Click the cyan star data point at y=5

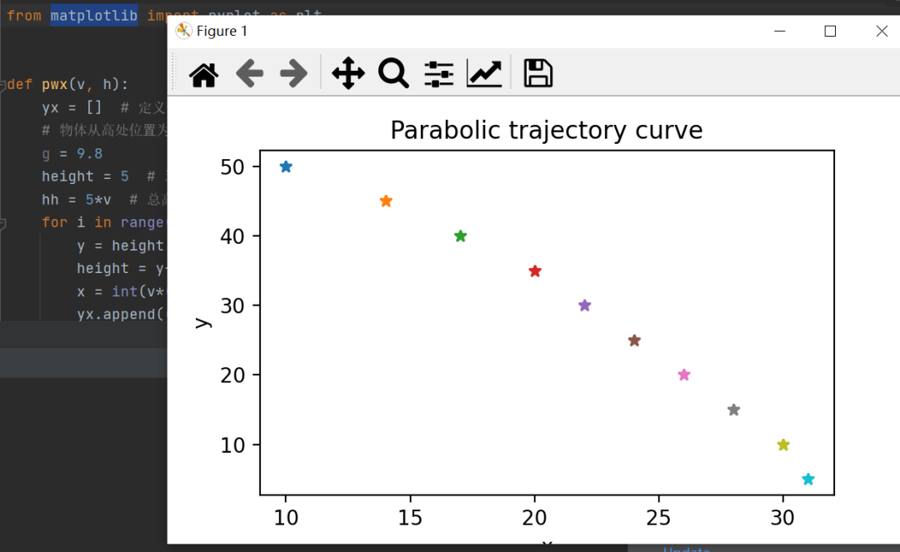[808, 480]
